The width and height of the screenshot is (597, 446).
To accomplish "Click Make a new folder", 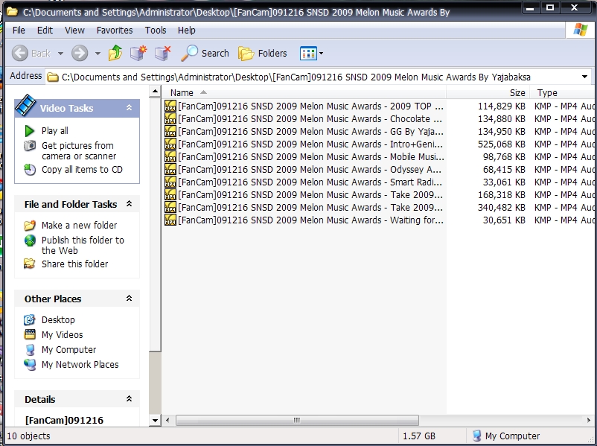I will click(79, 225).
